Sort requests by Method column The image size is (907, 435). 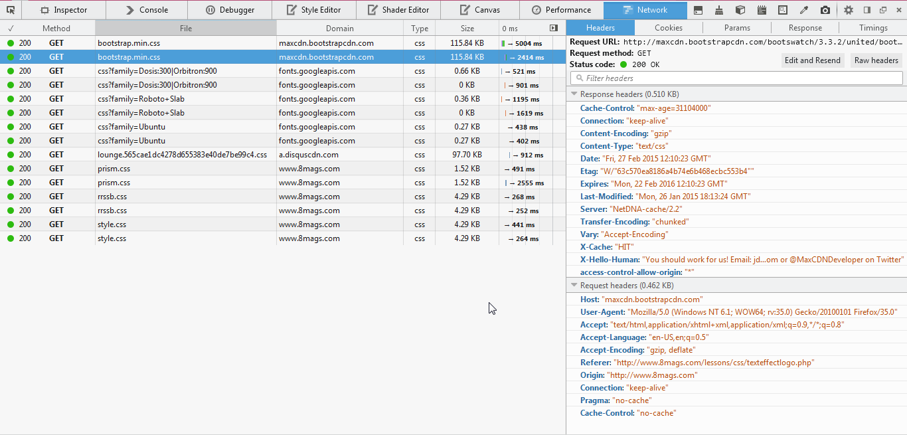(56, 29)
